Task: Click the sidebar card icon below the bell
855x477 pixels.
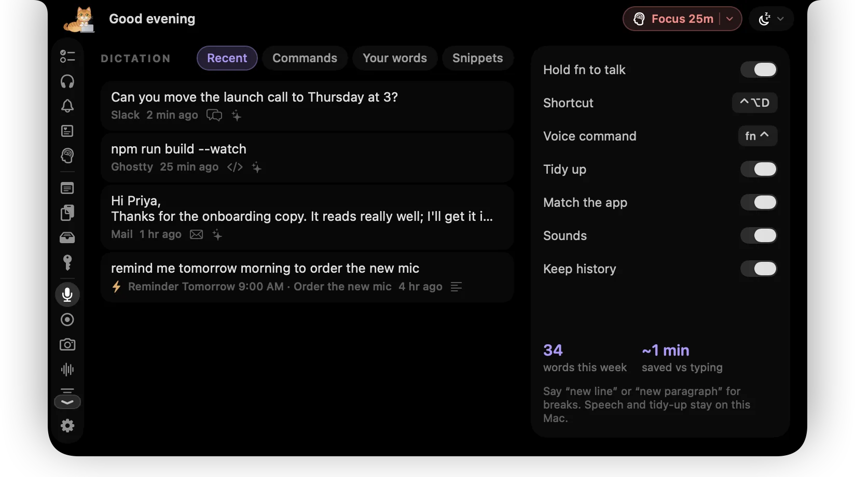Action: 67,131
